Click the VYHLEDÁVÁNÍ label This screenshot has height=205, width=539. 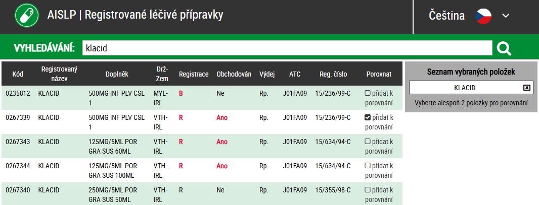44,48
